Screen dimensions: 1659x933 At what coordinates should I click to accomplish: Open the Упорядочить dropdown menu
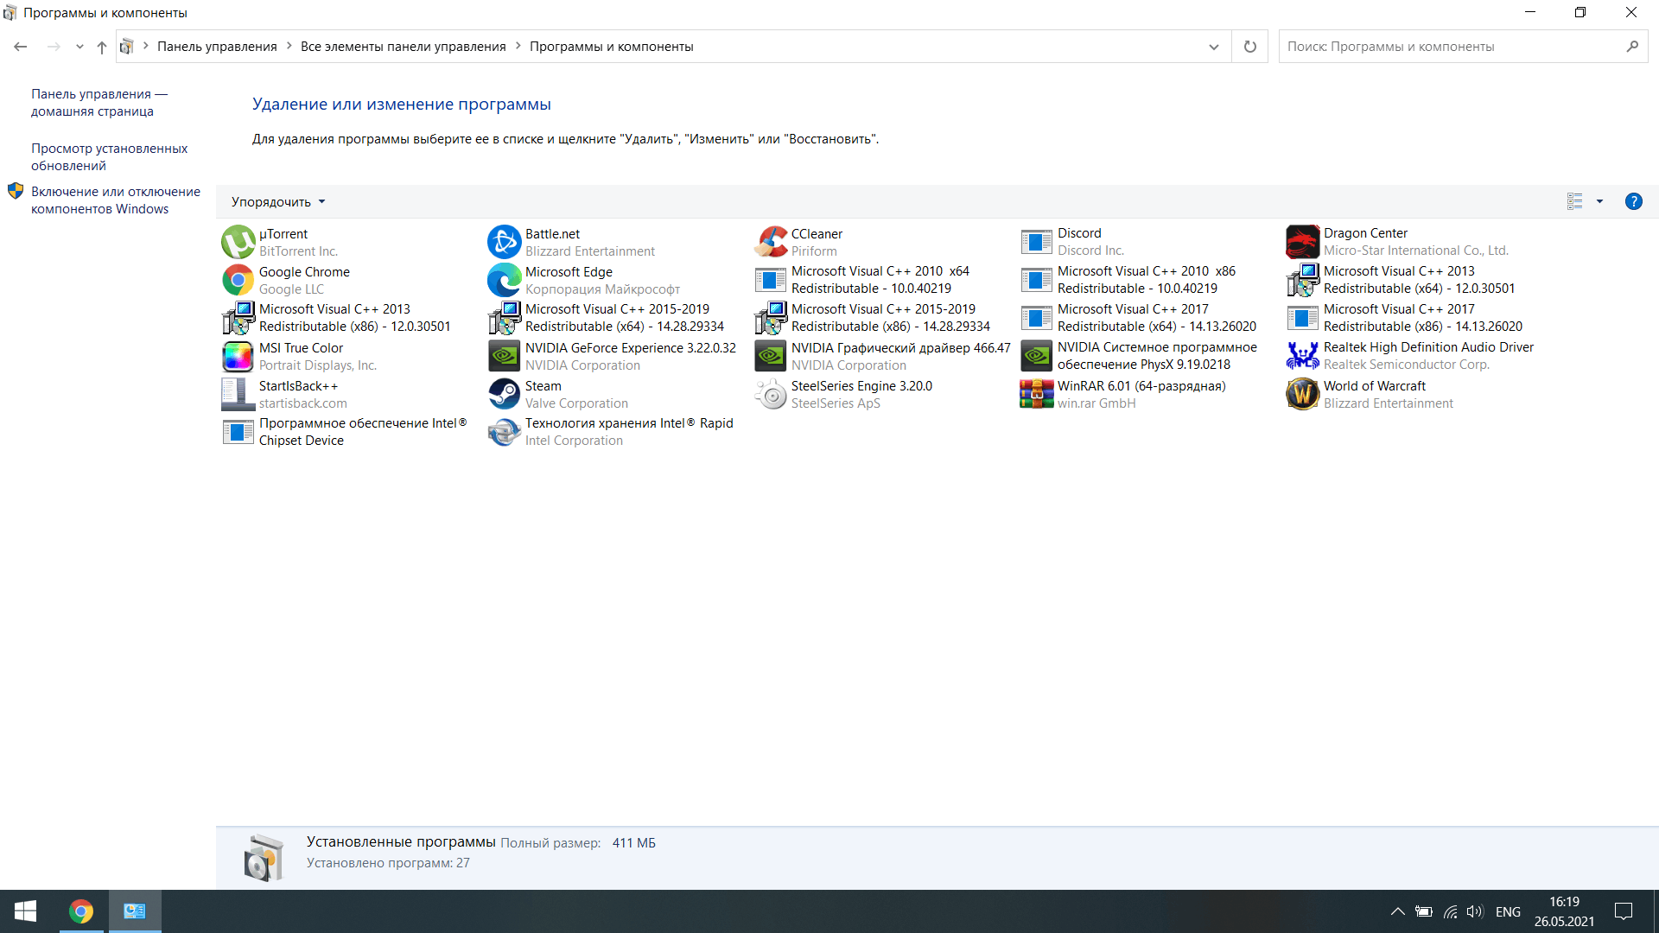pyautogui.click(x=278, y=201)
